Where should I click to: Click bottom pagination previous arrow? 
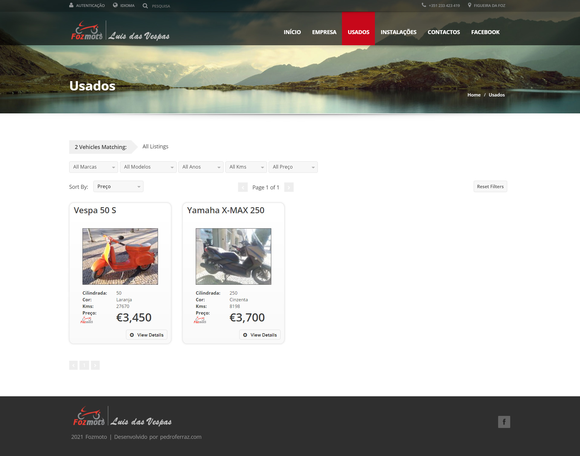(x=73, y=365)
